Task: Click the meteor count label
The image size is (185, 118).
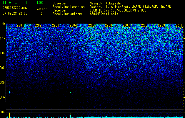Action: point(42,9)
